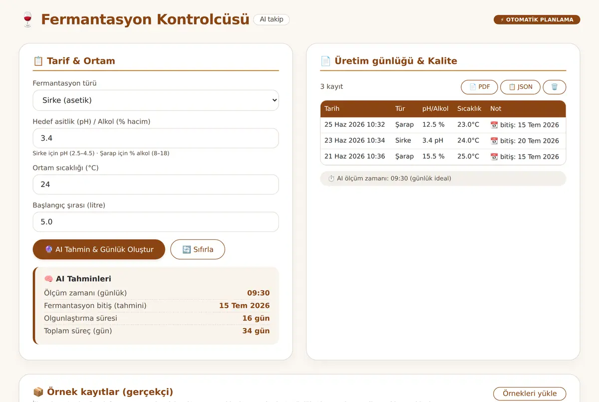Click the box icon beside Örnek kayıtlar

click(x=38, y=392)
